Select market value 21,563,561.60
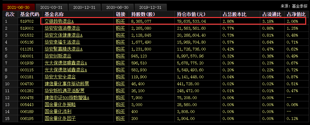Viewport: 310px width, 125px height. click(x=191, y=28)
